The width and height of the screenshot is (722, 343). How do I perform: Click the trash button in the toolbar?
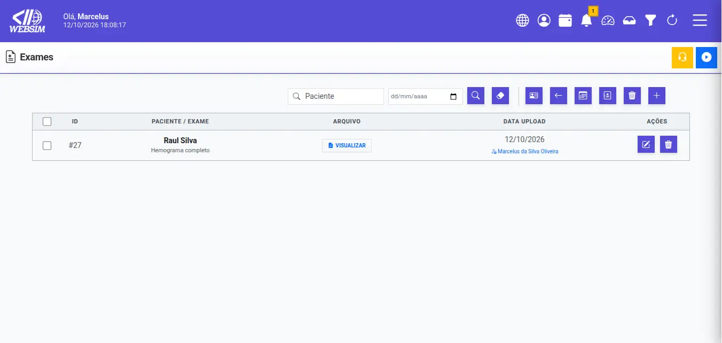[x=632, y=96]
